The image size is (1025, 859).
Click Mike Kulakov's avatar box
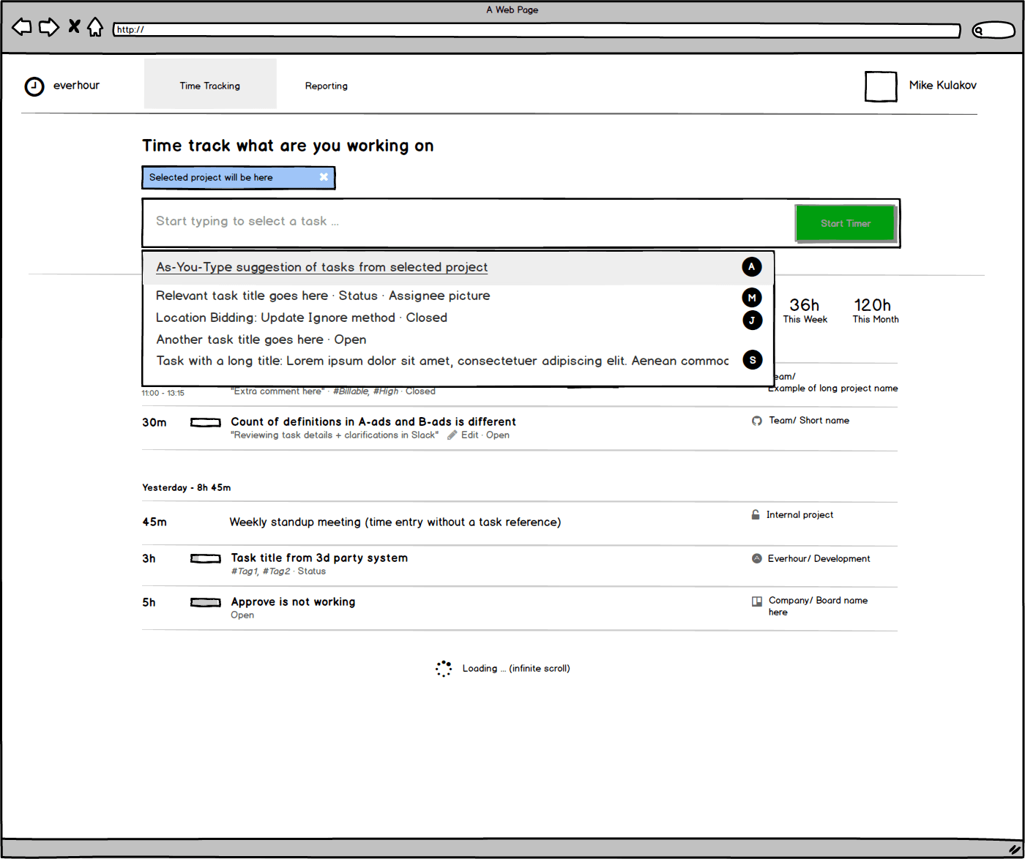click(x=881, y=86)
